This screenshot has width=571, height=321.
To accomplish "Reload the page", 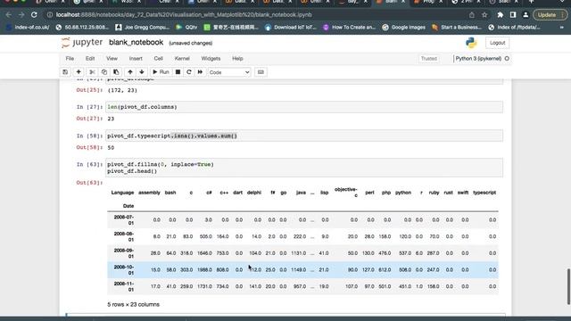I will pos(34,15).
